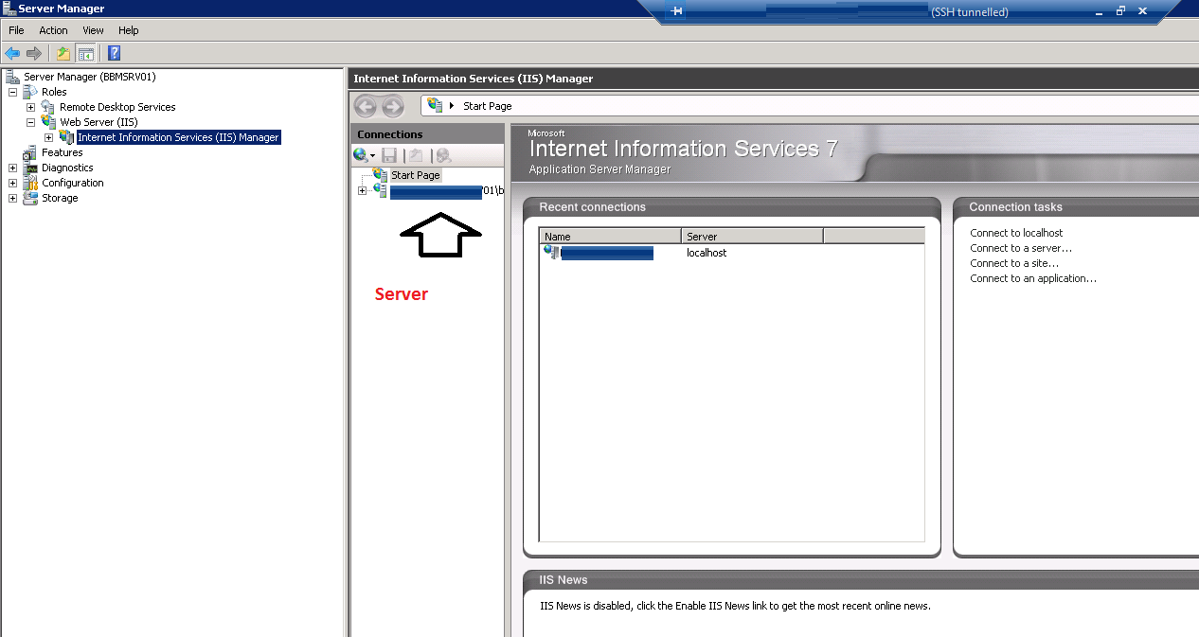The width and height of the screenshot is (1199, 637).
Task: Expand the Diagnostics tree node
Action: coord(12,168)
